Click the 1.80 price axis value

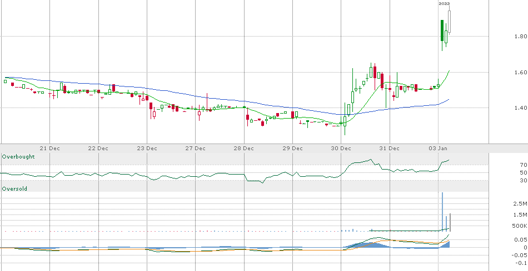click(521, 36)
